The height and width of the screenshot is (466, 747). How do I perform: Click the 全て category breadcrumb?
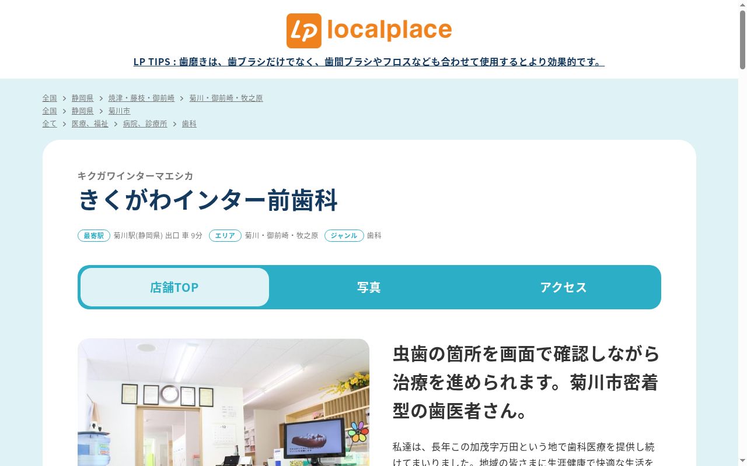point(50,123)
